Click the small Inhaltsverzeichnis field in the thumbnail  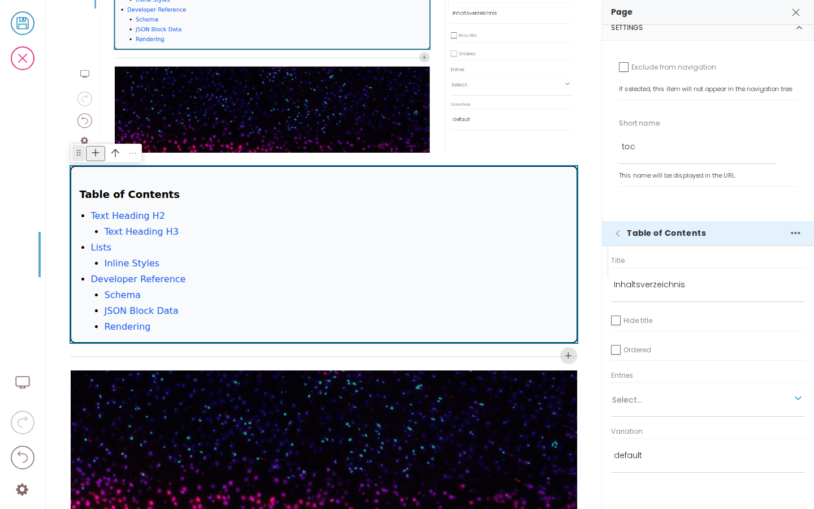(511, 13)
